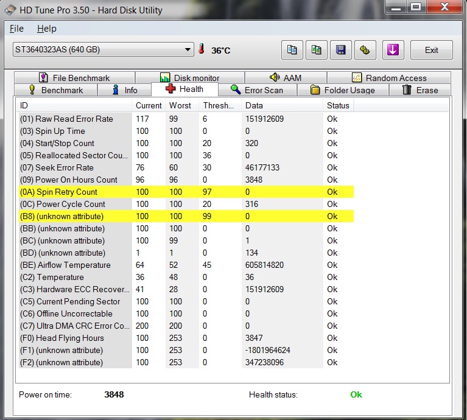Viewport: 467px width, 420px height.
Task: Select the Ultra DMA CRC Error Count row
Action: click(x=186, y=326)
